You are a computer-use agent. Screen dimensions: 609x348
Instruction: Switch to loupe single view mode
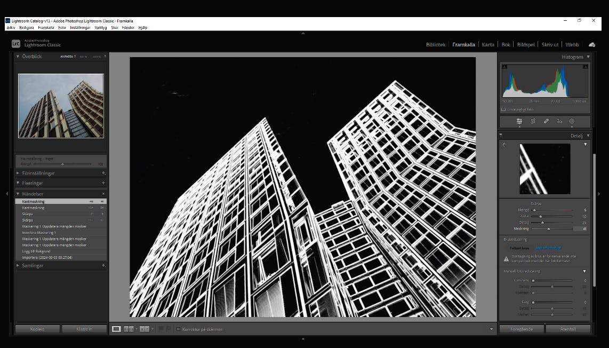(x=116, y=329)
